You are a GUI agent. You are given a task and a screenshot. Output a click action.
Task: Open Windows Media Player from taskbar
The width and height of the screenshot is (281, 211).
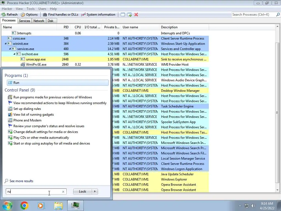(41, 206)
